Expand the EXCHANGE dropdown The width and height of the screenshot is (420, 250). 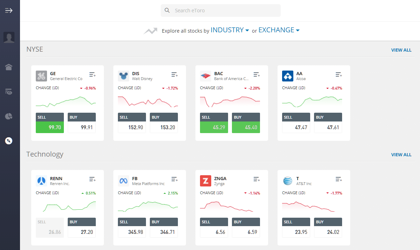pos(279,30)
